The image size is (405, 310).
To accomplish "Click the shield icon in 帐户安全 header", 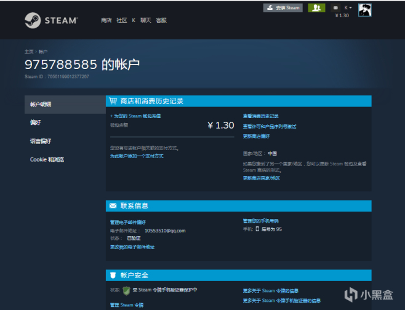I will [x=113, y=276].
